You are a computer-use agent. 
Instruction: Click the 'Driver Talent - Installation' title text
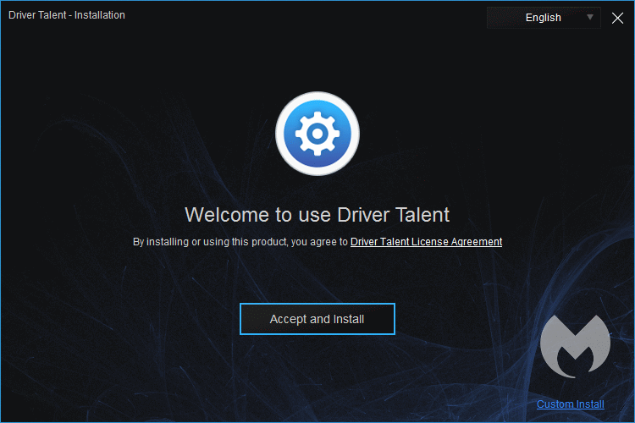pos(67,15)
